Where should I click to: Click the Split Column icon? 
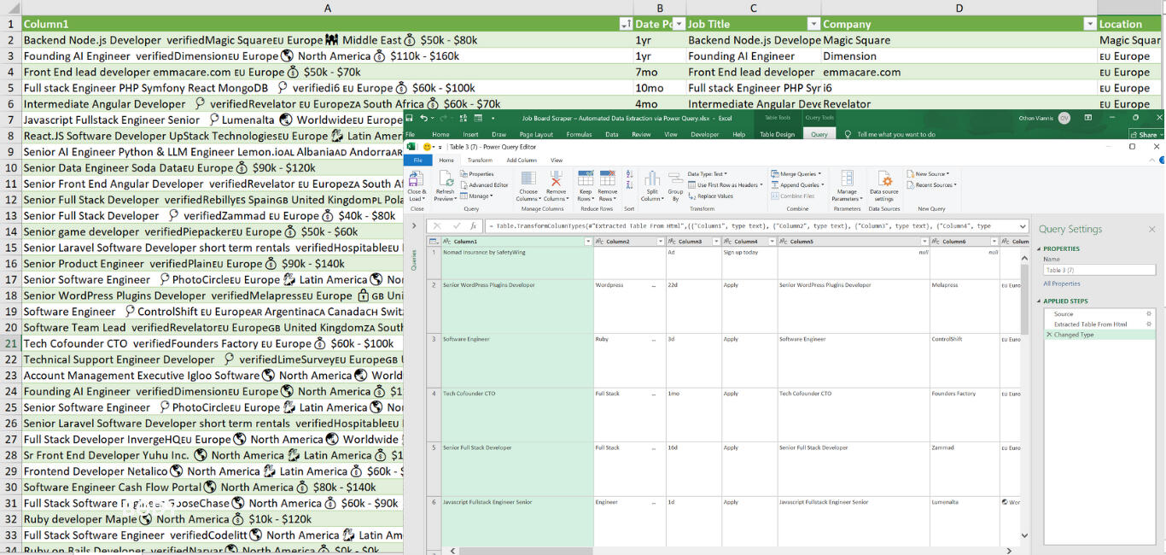(652, 179)
